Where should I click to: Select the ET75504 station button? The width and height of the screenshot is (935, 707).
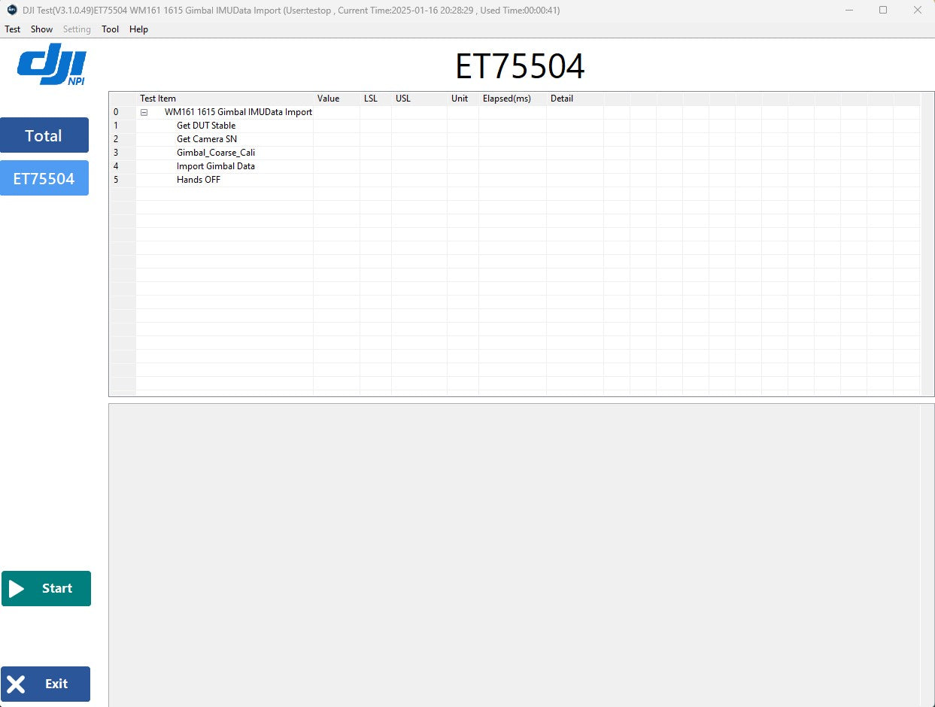coord(44,178)
